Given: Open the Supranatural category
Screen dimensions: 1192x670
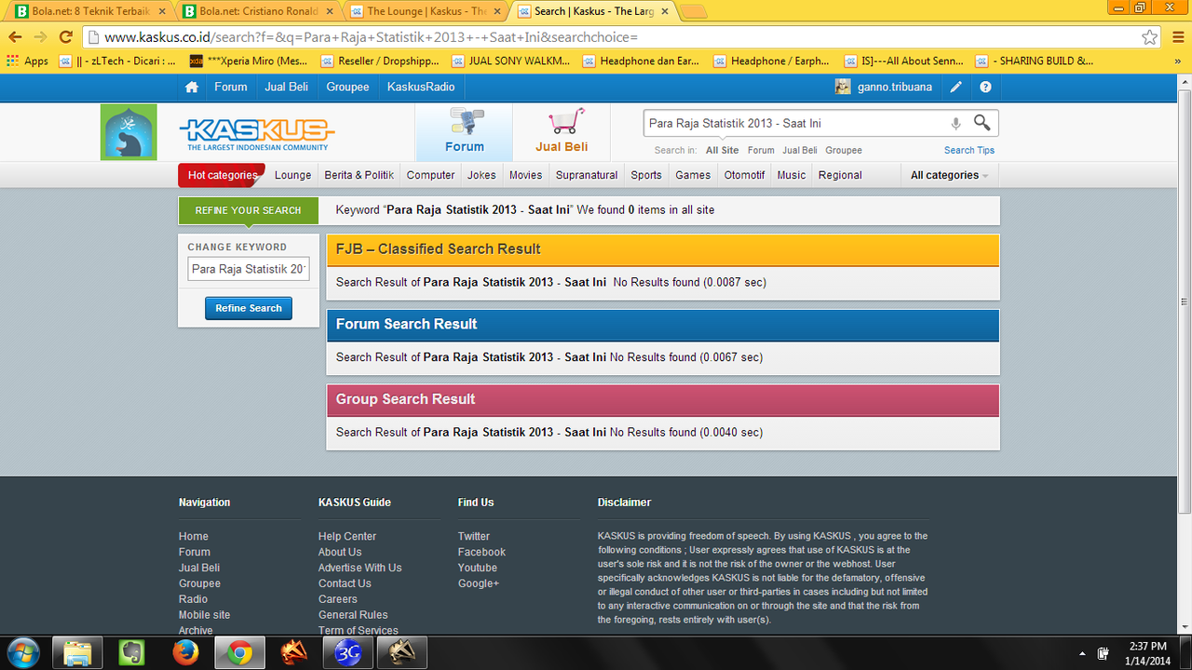Looking at the screenshot, I should pos(587,175).
